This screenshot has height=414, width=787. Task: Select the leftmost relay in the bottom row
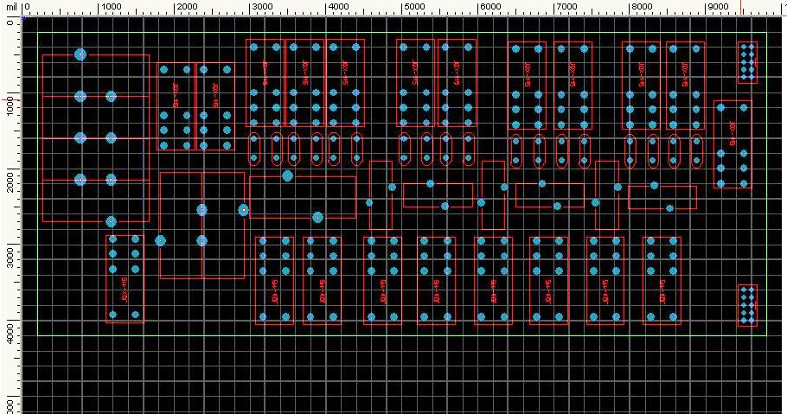pos(124,279)
